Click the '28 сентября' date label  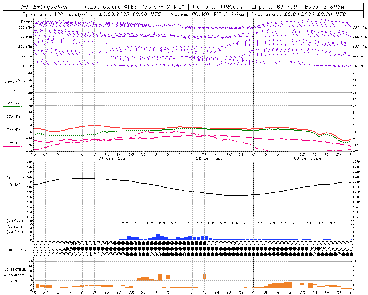pos(210,158)
